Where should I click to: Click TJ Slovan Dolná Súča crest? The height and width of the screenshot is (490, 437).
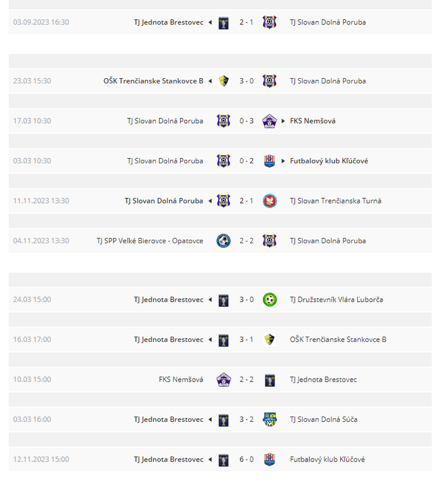pyautogui.click(x=269, y=419)
